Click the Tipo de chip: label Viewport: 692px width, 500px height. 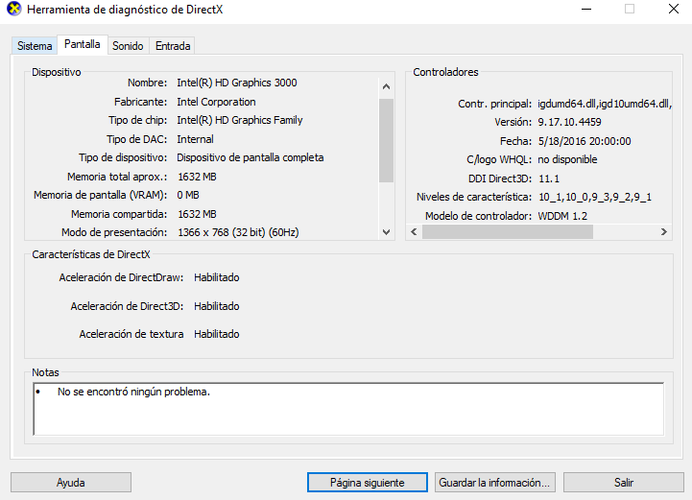[x=137, y=121]
